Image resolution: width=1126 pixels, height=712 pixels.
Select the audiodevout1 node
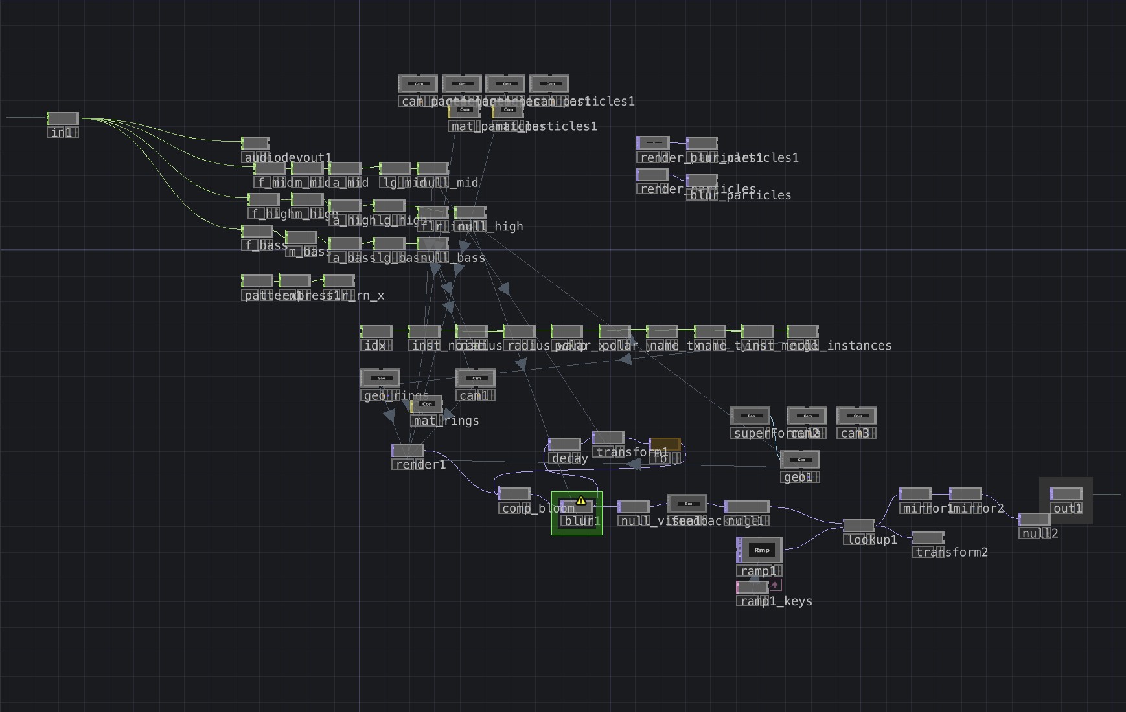click(255, 143)
